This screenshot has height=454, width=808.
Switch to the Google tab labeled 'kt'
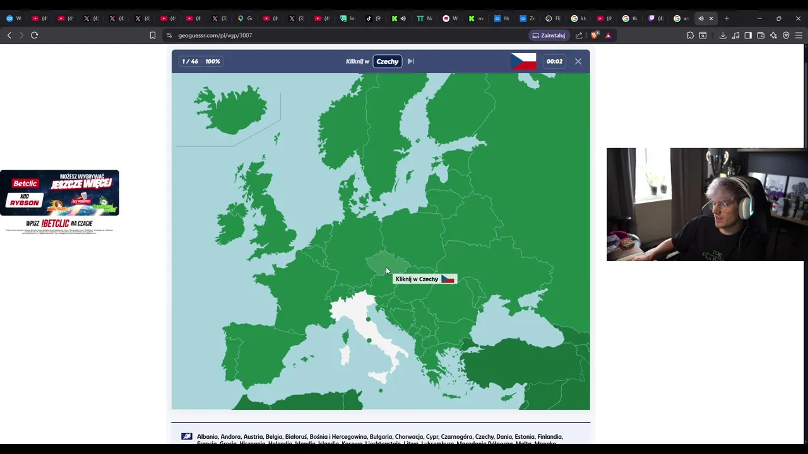coord(578,18)
